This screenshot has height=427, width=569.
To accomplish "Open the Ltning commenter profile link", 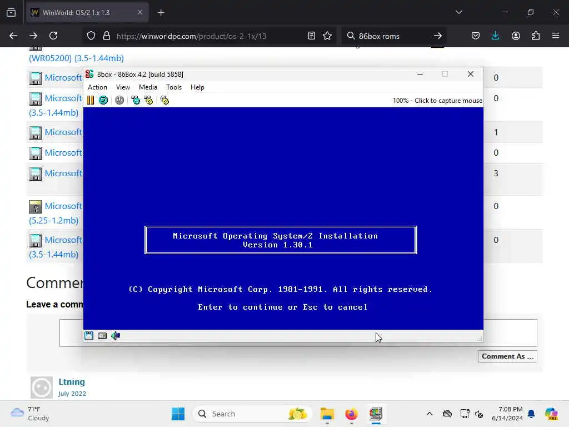I will coord(72,381).
